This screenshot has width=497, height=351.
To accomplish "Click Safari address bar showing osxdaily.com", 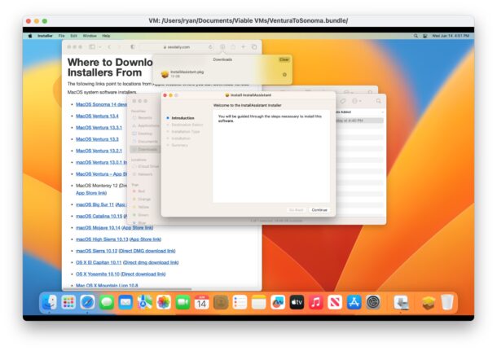I will tap(178, 47).
